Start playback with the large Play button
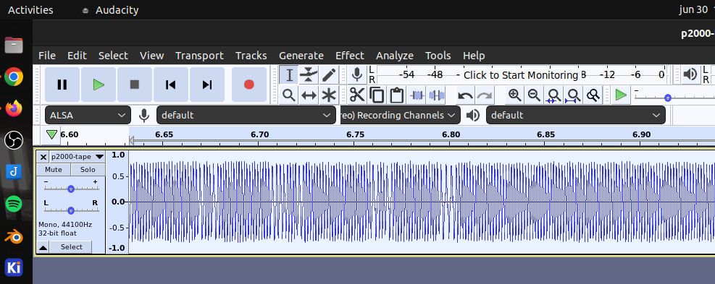This screenshot has width=715, height=284. [99, 85]
